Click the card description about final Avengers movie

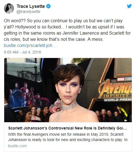click(x=68, y=137)
